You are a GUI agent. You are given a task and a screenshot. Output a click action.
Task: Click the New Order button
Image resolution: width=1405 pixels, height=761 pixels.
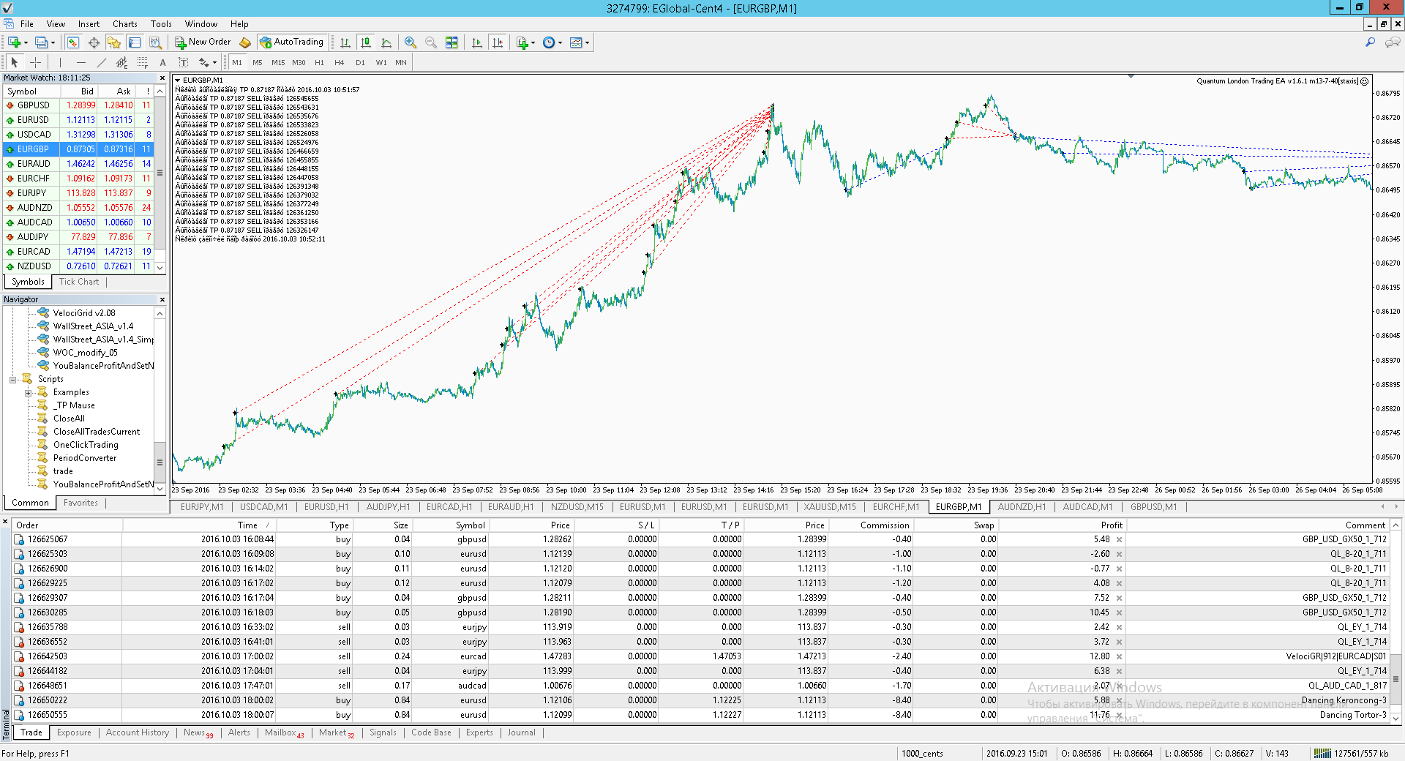point(203,42)
